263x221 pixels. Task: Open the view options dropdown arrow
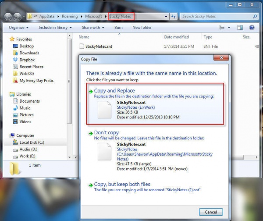[x=229, y=28]
